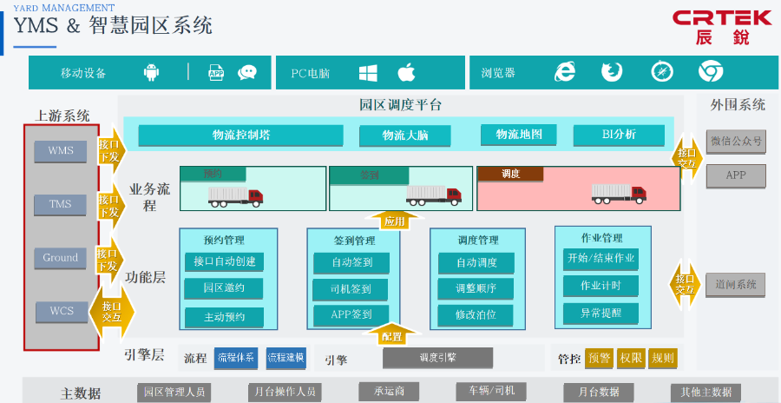Click the 车辆/司机 master data box
The image size is (781, 403).
coord(492,392)
